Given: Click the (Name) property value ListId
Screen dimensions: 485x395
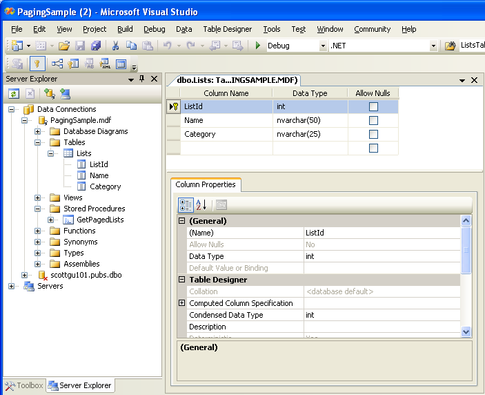Looking at the screenshot, I should 382,233.
